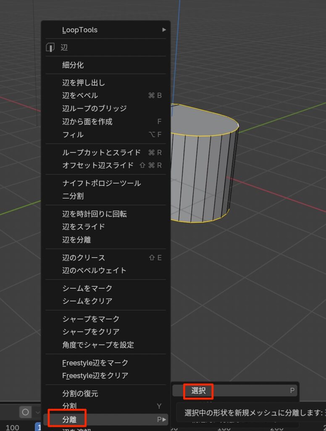Open the dropdown arrow next to the circle icon
This screenshot has width=326, height=431.
click(37, 412)
